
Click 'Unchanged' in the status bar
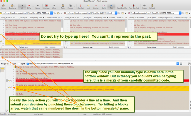pyautogui.click(x=38, y=114)
